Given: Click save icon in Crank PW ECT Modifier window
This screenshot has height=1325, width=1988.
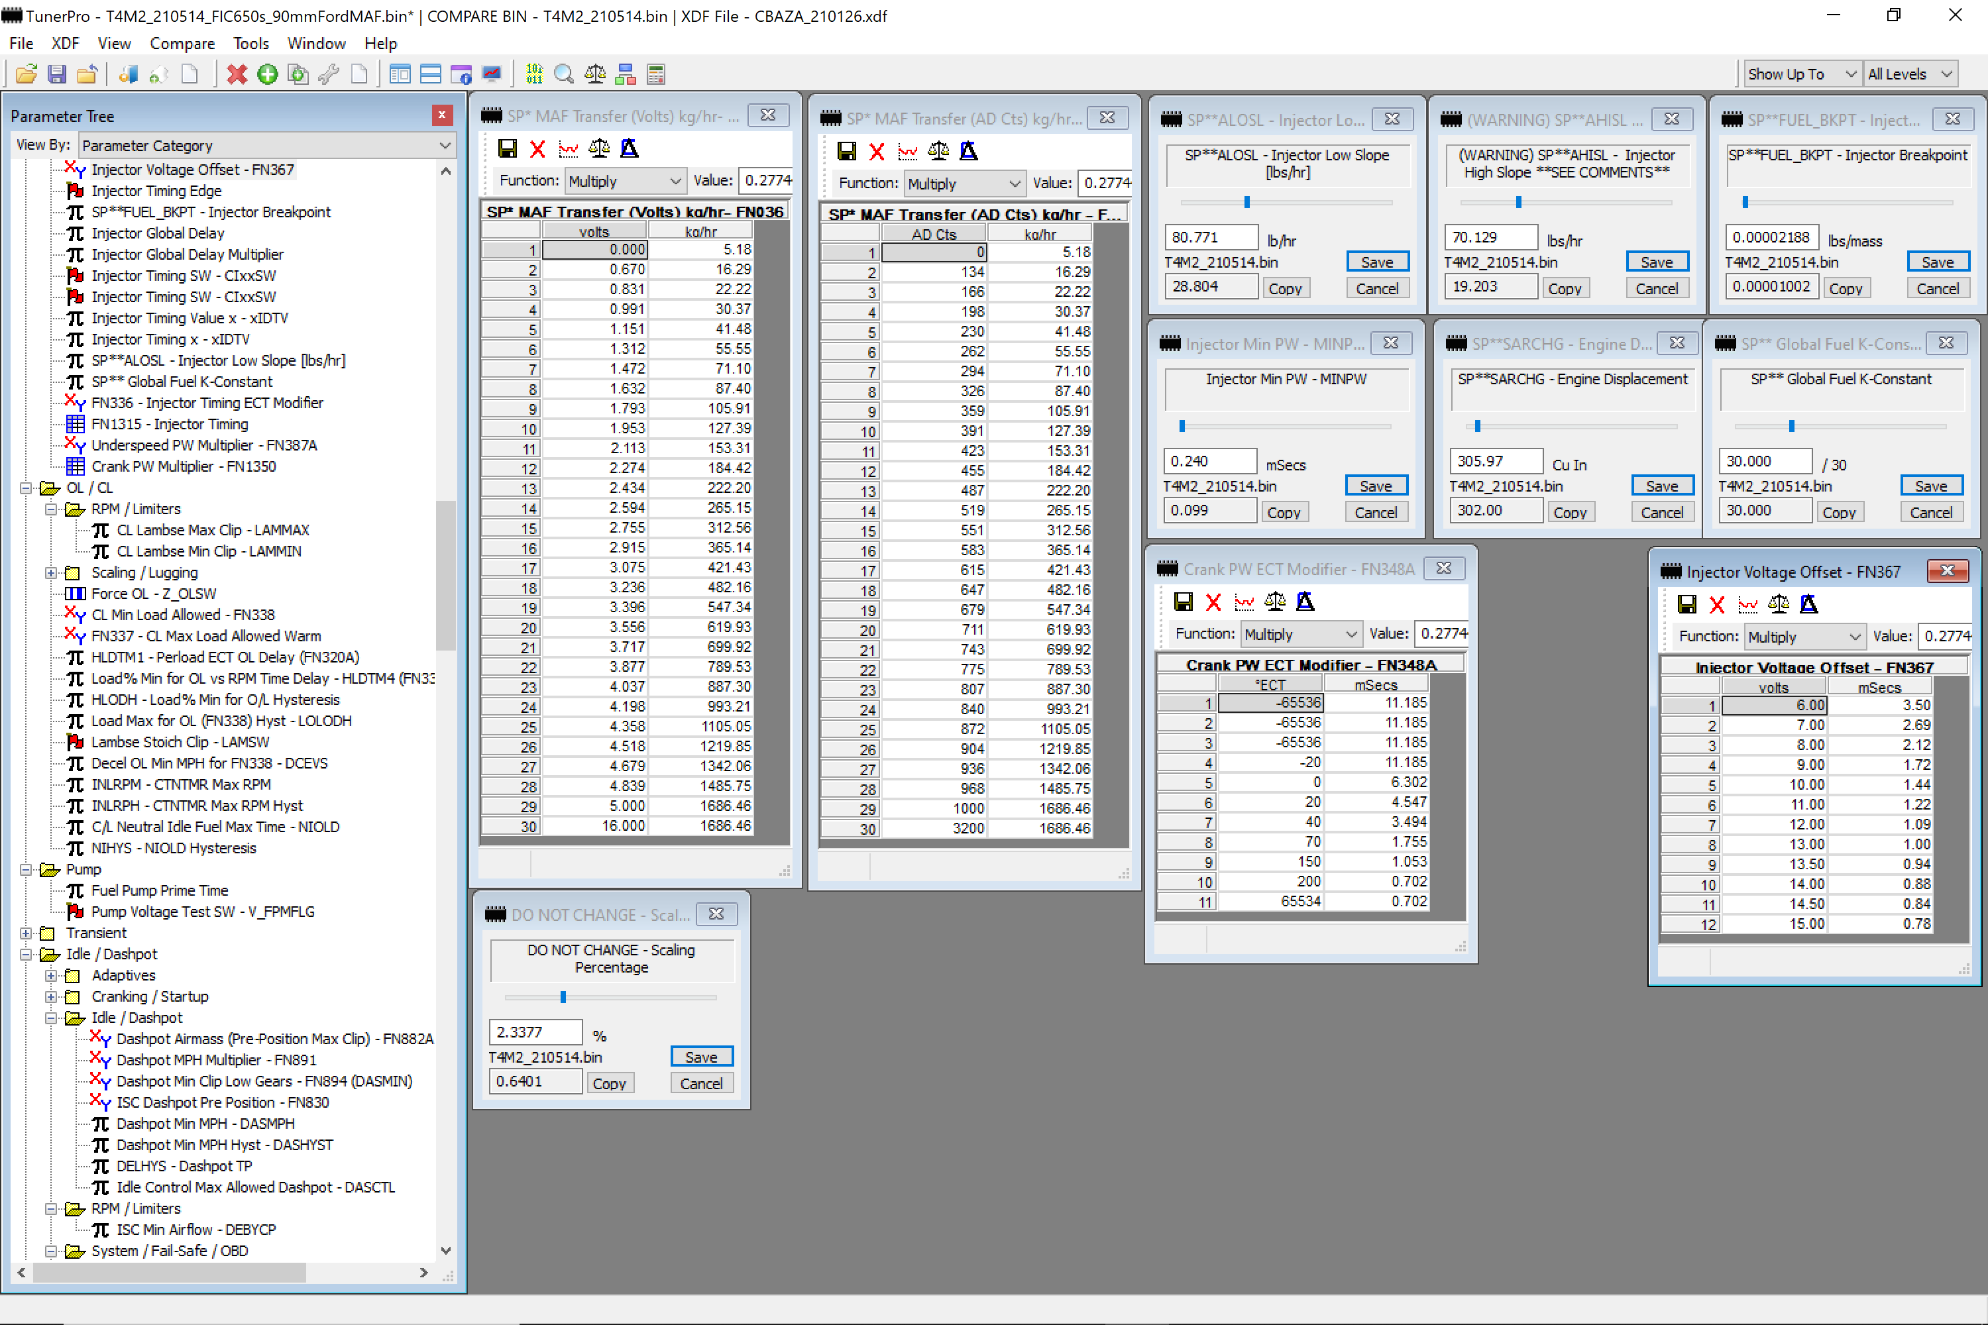Looking at the screenshot, I should (x=1184, y=602).
